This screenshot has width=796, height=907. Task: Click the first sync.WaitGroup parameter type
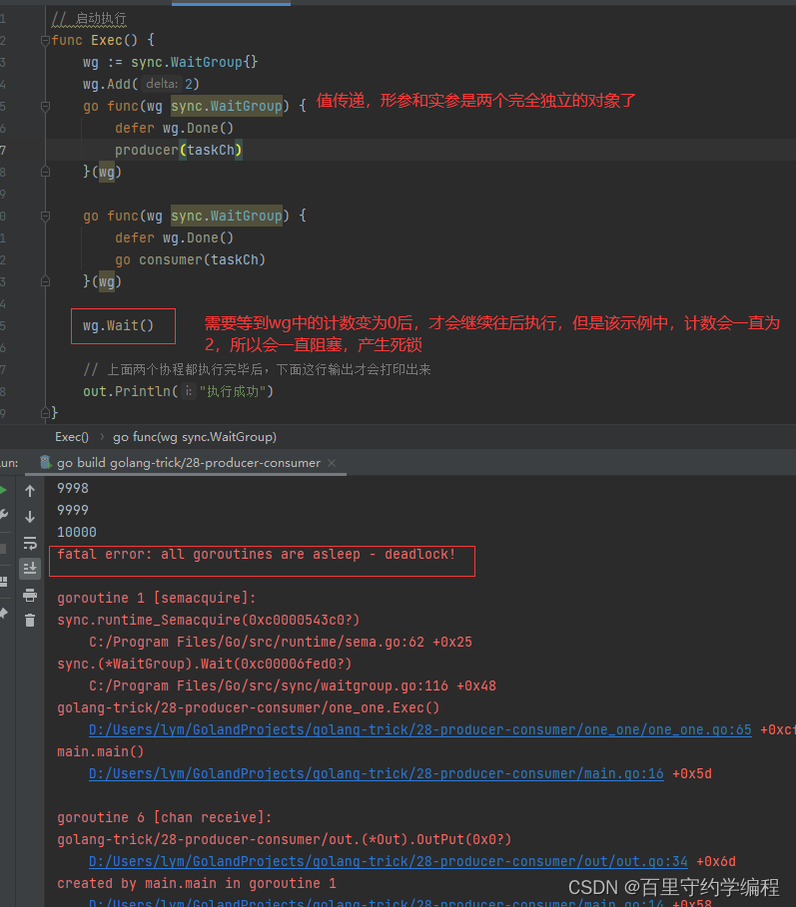[x=227, y=107]
